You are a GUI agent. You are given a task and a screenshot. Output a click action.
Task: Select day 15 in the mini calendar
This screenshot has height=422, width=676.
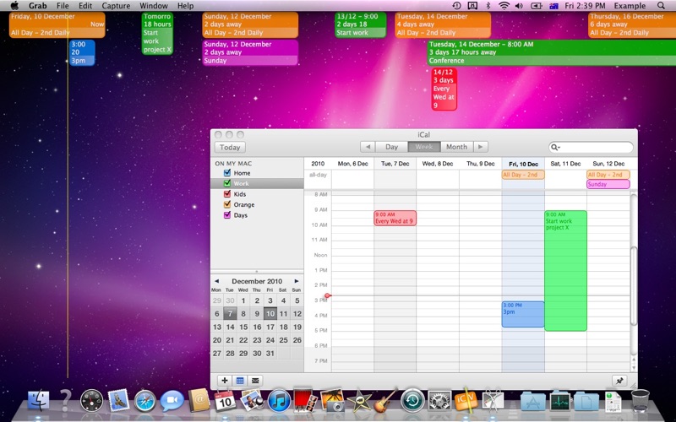[243, 327]
